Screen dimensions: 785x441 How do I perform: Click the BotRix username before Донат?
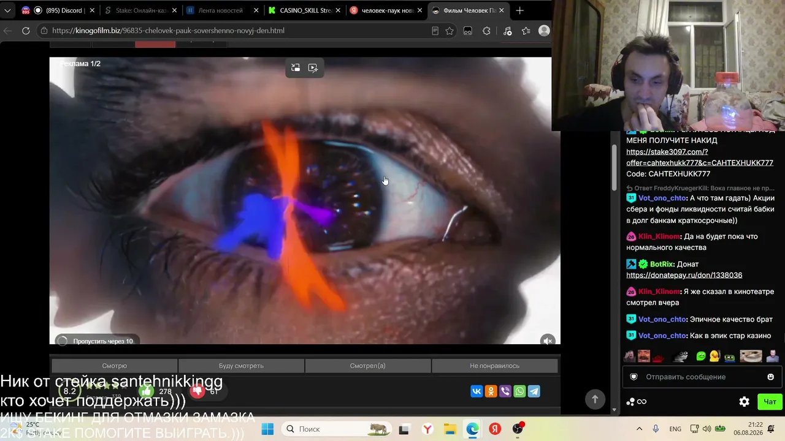(662, 265)
